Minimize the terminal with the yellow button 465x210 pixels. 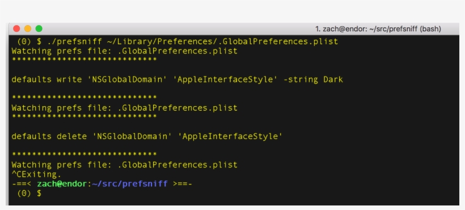(28, 29)
